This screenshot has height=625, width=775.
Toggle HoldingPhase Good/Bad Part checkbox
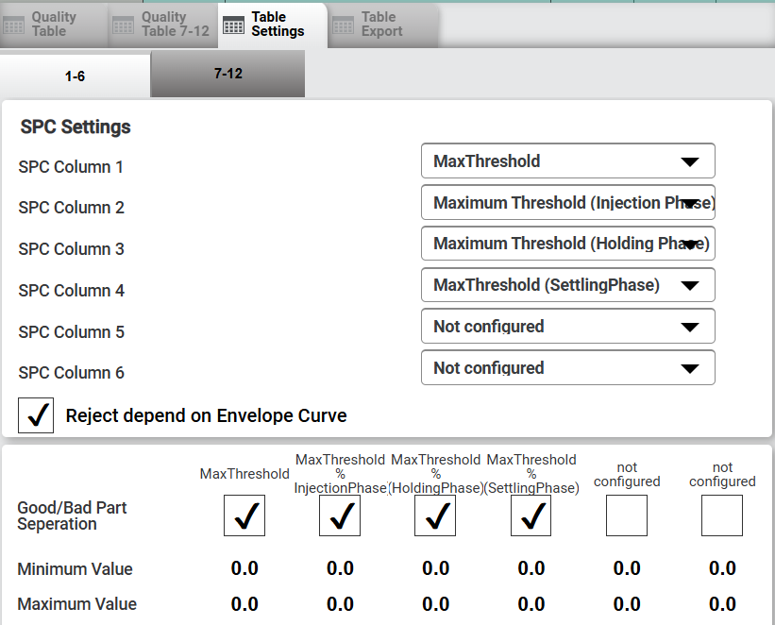coord(435,515)
